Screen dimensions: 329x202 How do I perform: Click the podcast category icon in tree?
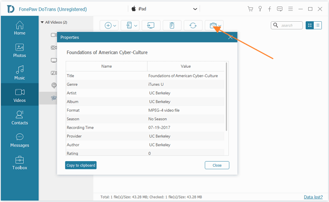click(x=54, y=85)
